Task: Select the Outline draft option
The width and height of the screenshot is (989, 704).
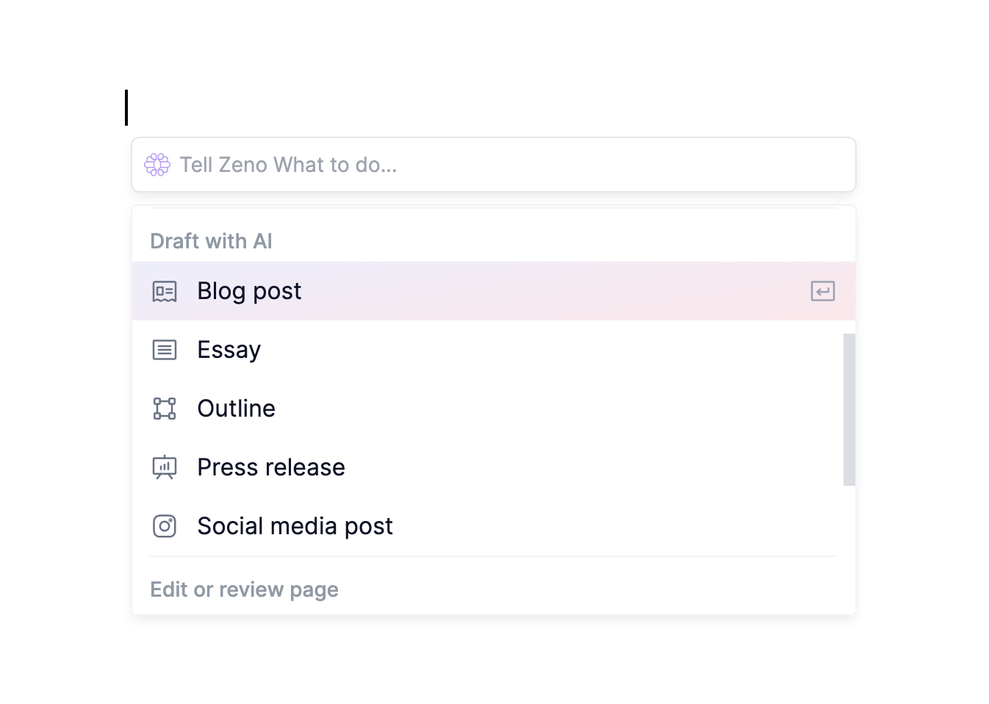Action: (237, 409)
